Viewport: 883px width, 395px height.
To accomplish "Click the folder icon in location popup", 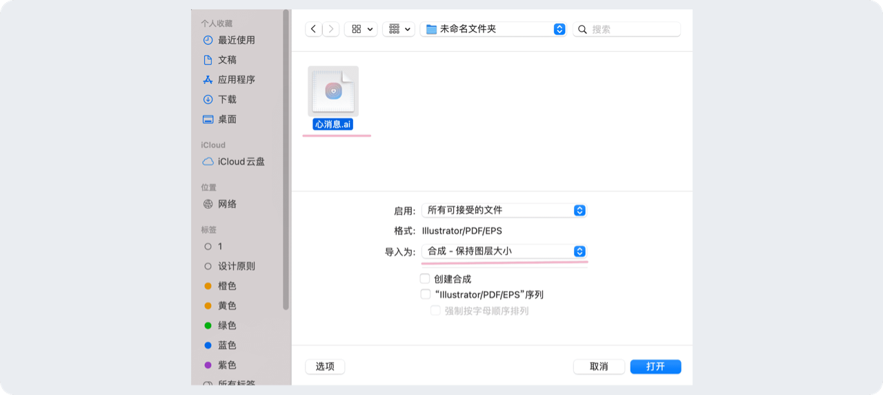I will tap(432, 29).
